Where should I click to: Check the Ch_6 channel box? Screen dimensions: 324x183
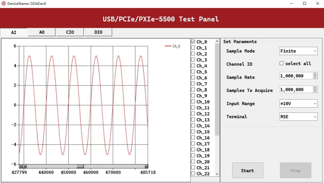click(x=193, y=78)
